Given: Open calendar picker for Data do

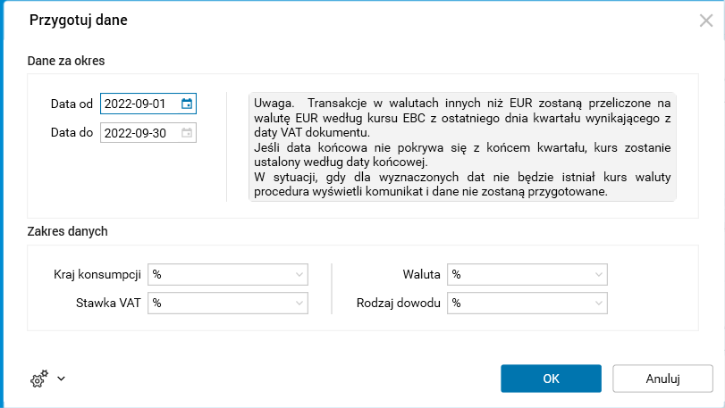Looking at the screenshot, I should (187, 133).
